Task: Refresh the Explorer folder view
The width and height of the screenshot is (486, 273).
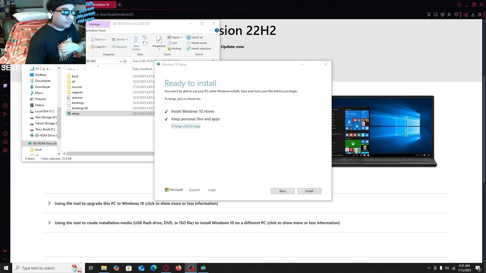Action: point(125,61)
